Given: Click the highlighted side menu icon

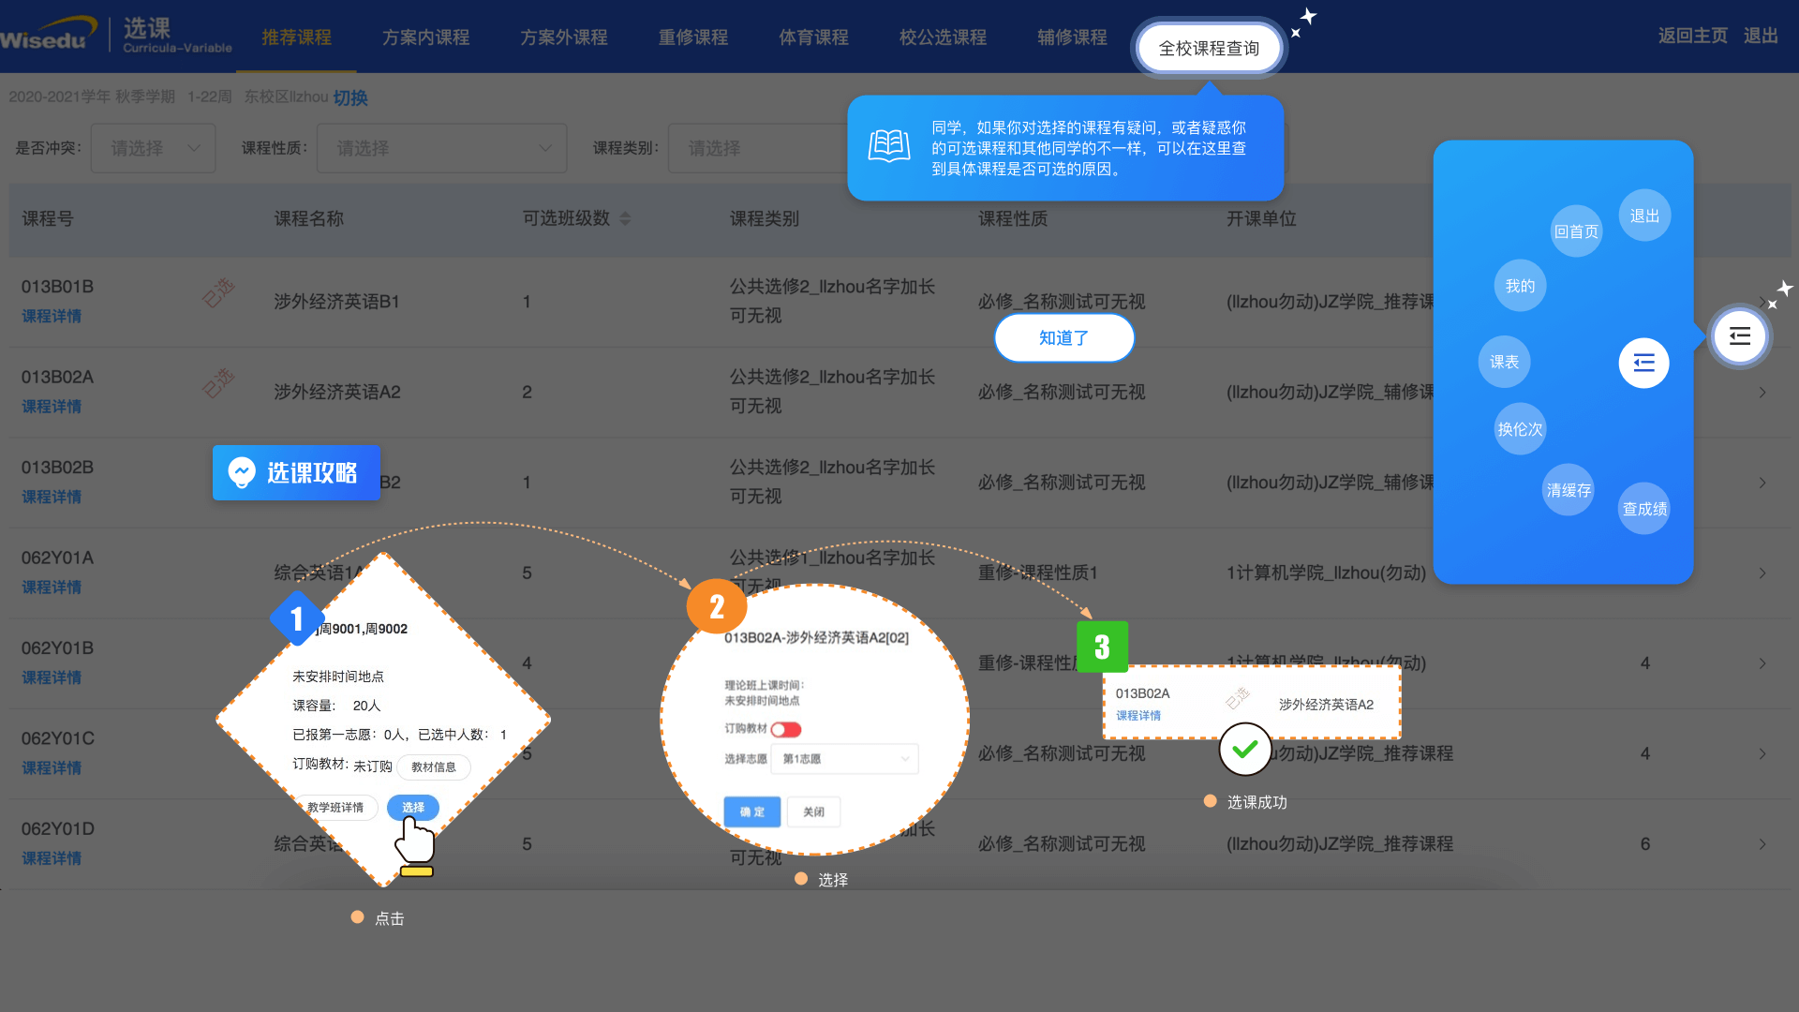Looking at the screenshot, I should (x=1739, y=336).
